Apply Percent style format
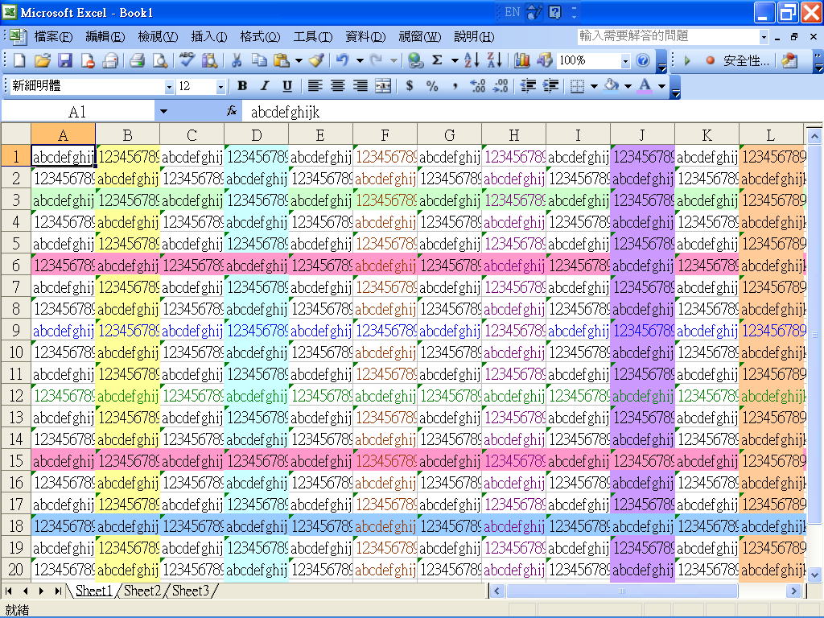 tap(432, 86)
